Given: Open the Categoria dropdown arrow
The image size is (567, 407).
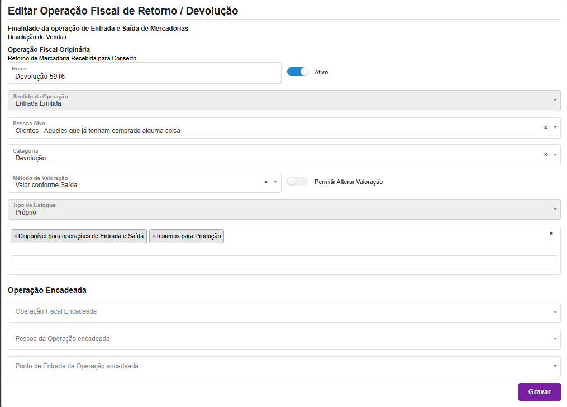Looking at the screenshot, I should [x=555, y=155].
